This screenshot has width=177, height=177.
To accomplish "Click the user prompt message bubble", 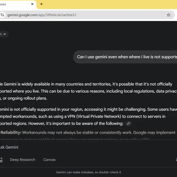I will click(x=125, y=57).
